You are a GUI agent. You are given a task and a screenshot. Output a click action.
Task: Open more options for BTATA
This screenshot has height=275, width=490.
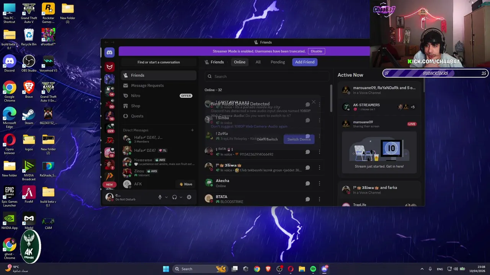319,199
